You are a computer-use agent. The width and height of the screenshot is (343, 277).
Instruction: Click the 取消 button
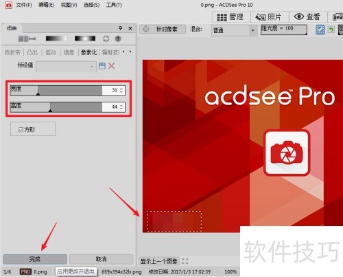[102, 259]
